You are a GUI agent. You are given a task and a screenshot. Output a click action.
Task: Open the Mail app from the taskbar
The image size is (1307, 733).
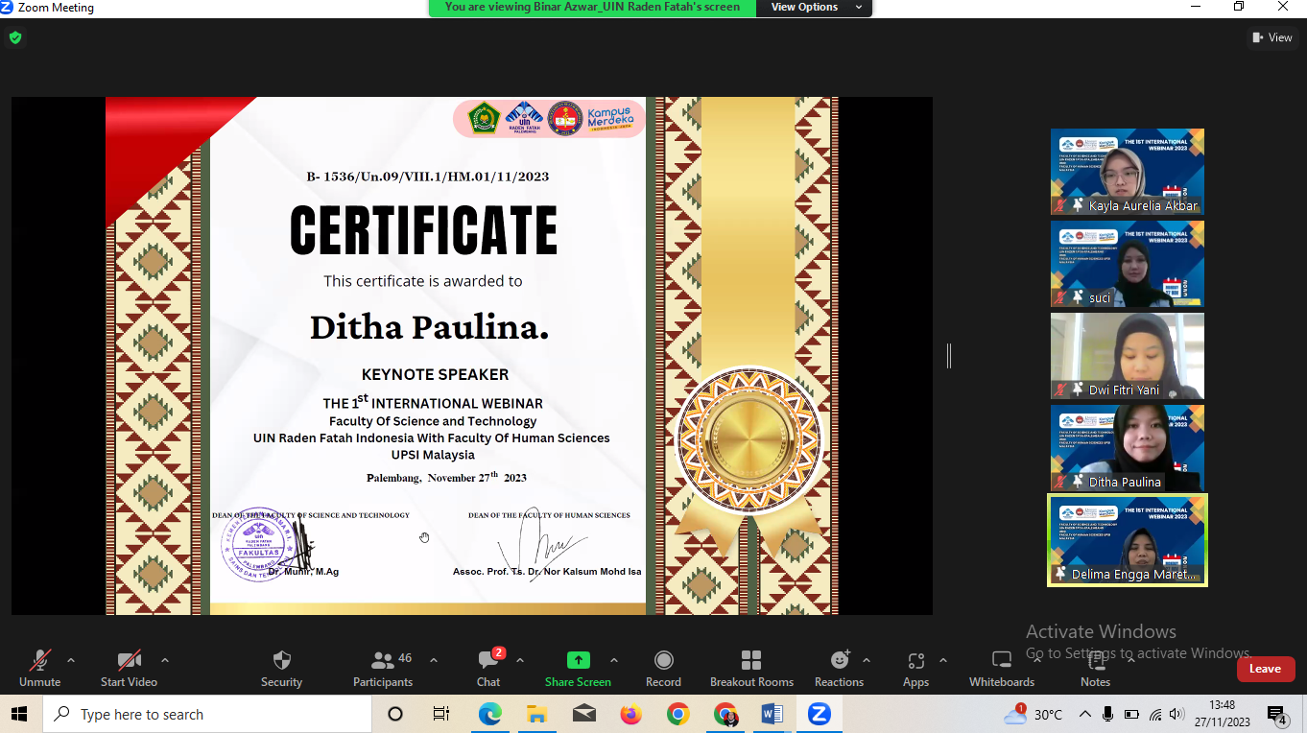tap(583, 714)
